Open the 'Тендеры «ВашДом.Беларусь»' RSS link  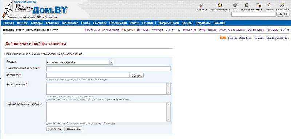point(272,38)
